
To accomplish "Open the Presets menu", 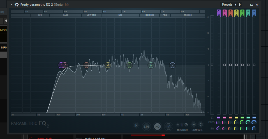I will 227,4.
